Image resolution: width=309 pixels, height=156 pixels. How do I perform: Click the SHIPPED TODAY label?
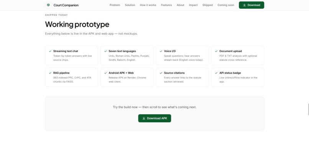pos(56,15)
